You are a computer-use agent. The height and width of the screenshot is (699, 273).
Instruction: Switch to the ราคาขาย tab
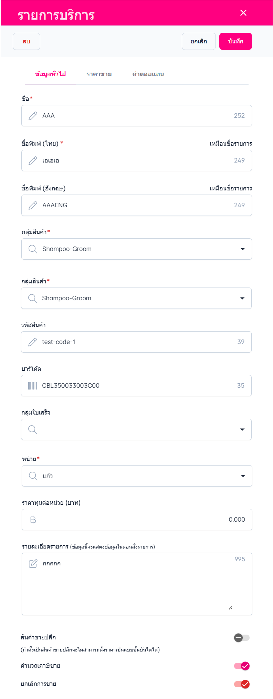(99, 74)
